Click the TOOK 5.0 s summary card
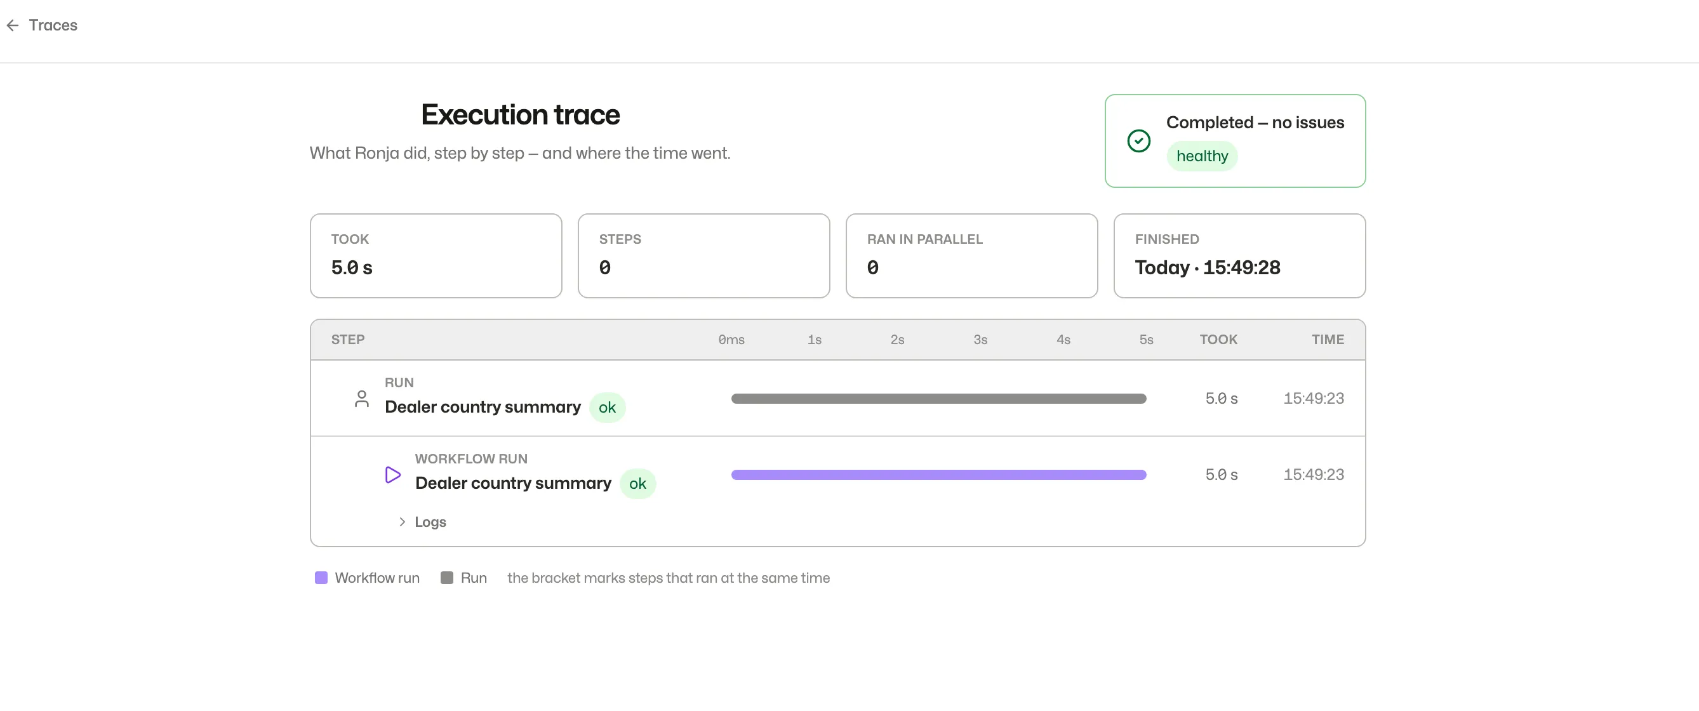1699x711 pixels. [436, 255]
